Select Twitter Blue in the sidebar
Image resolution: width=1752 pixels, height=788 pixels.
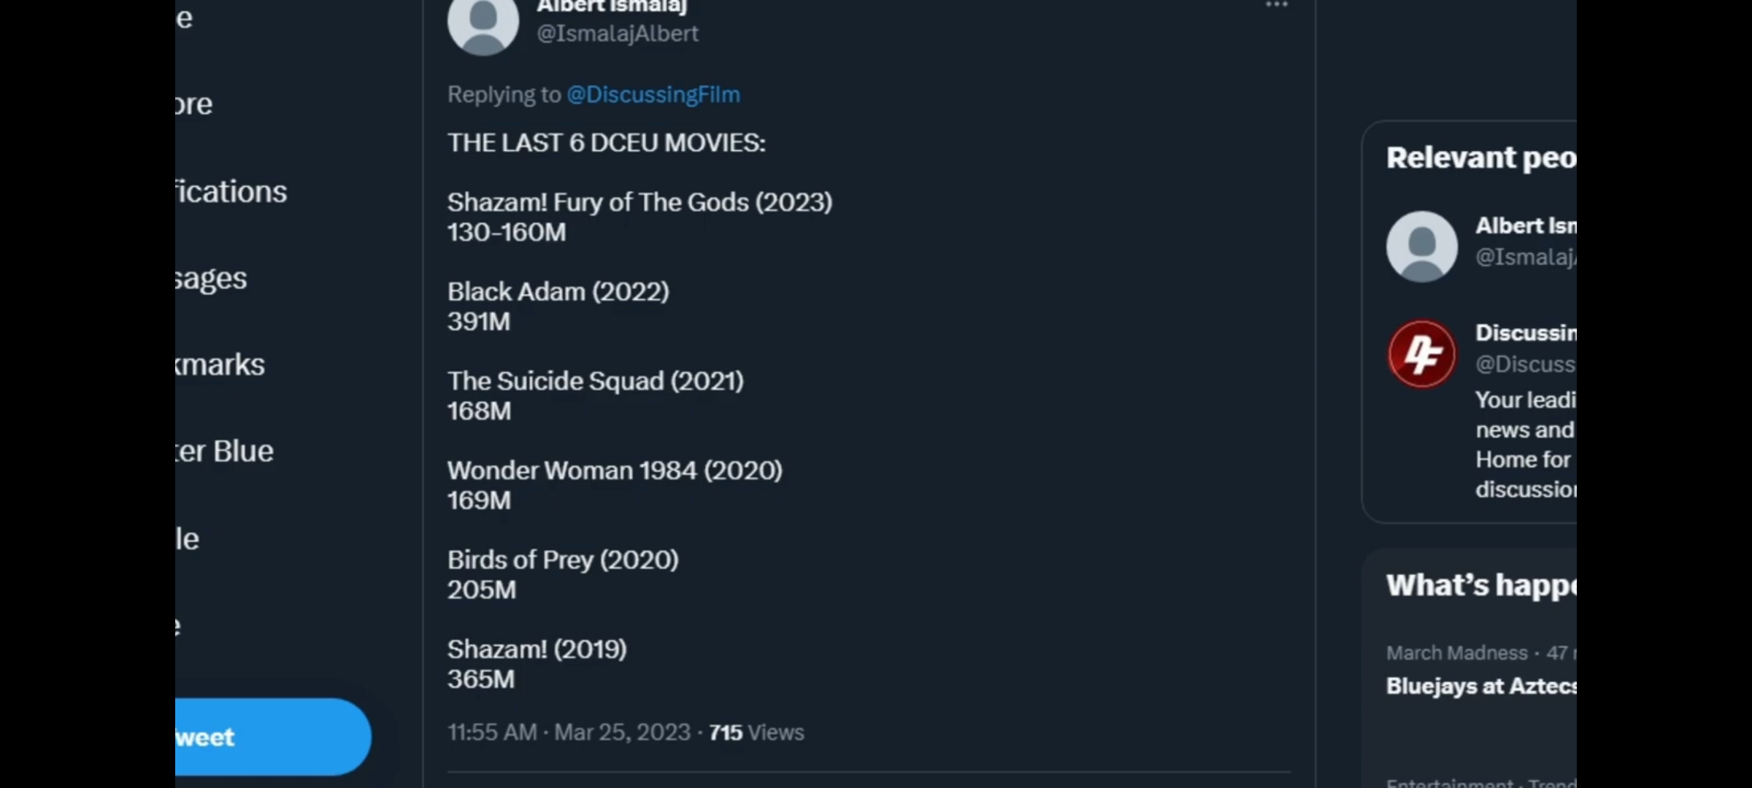pos(225,452)
